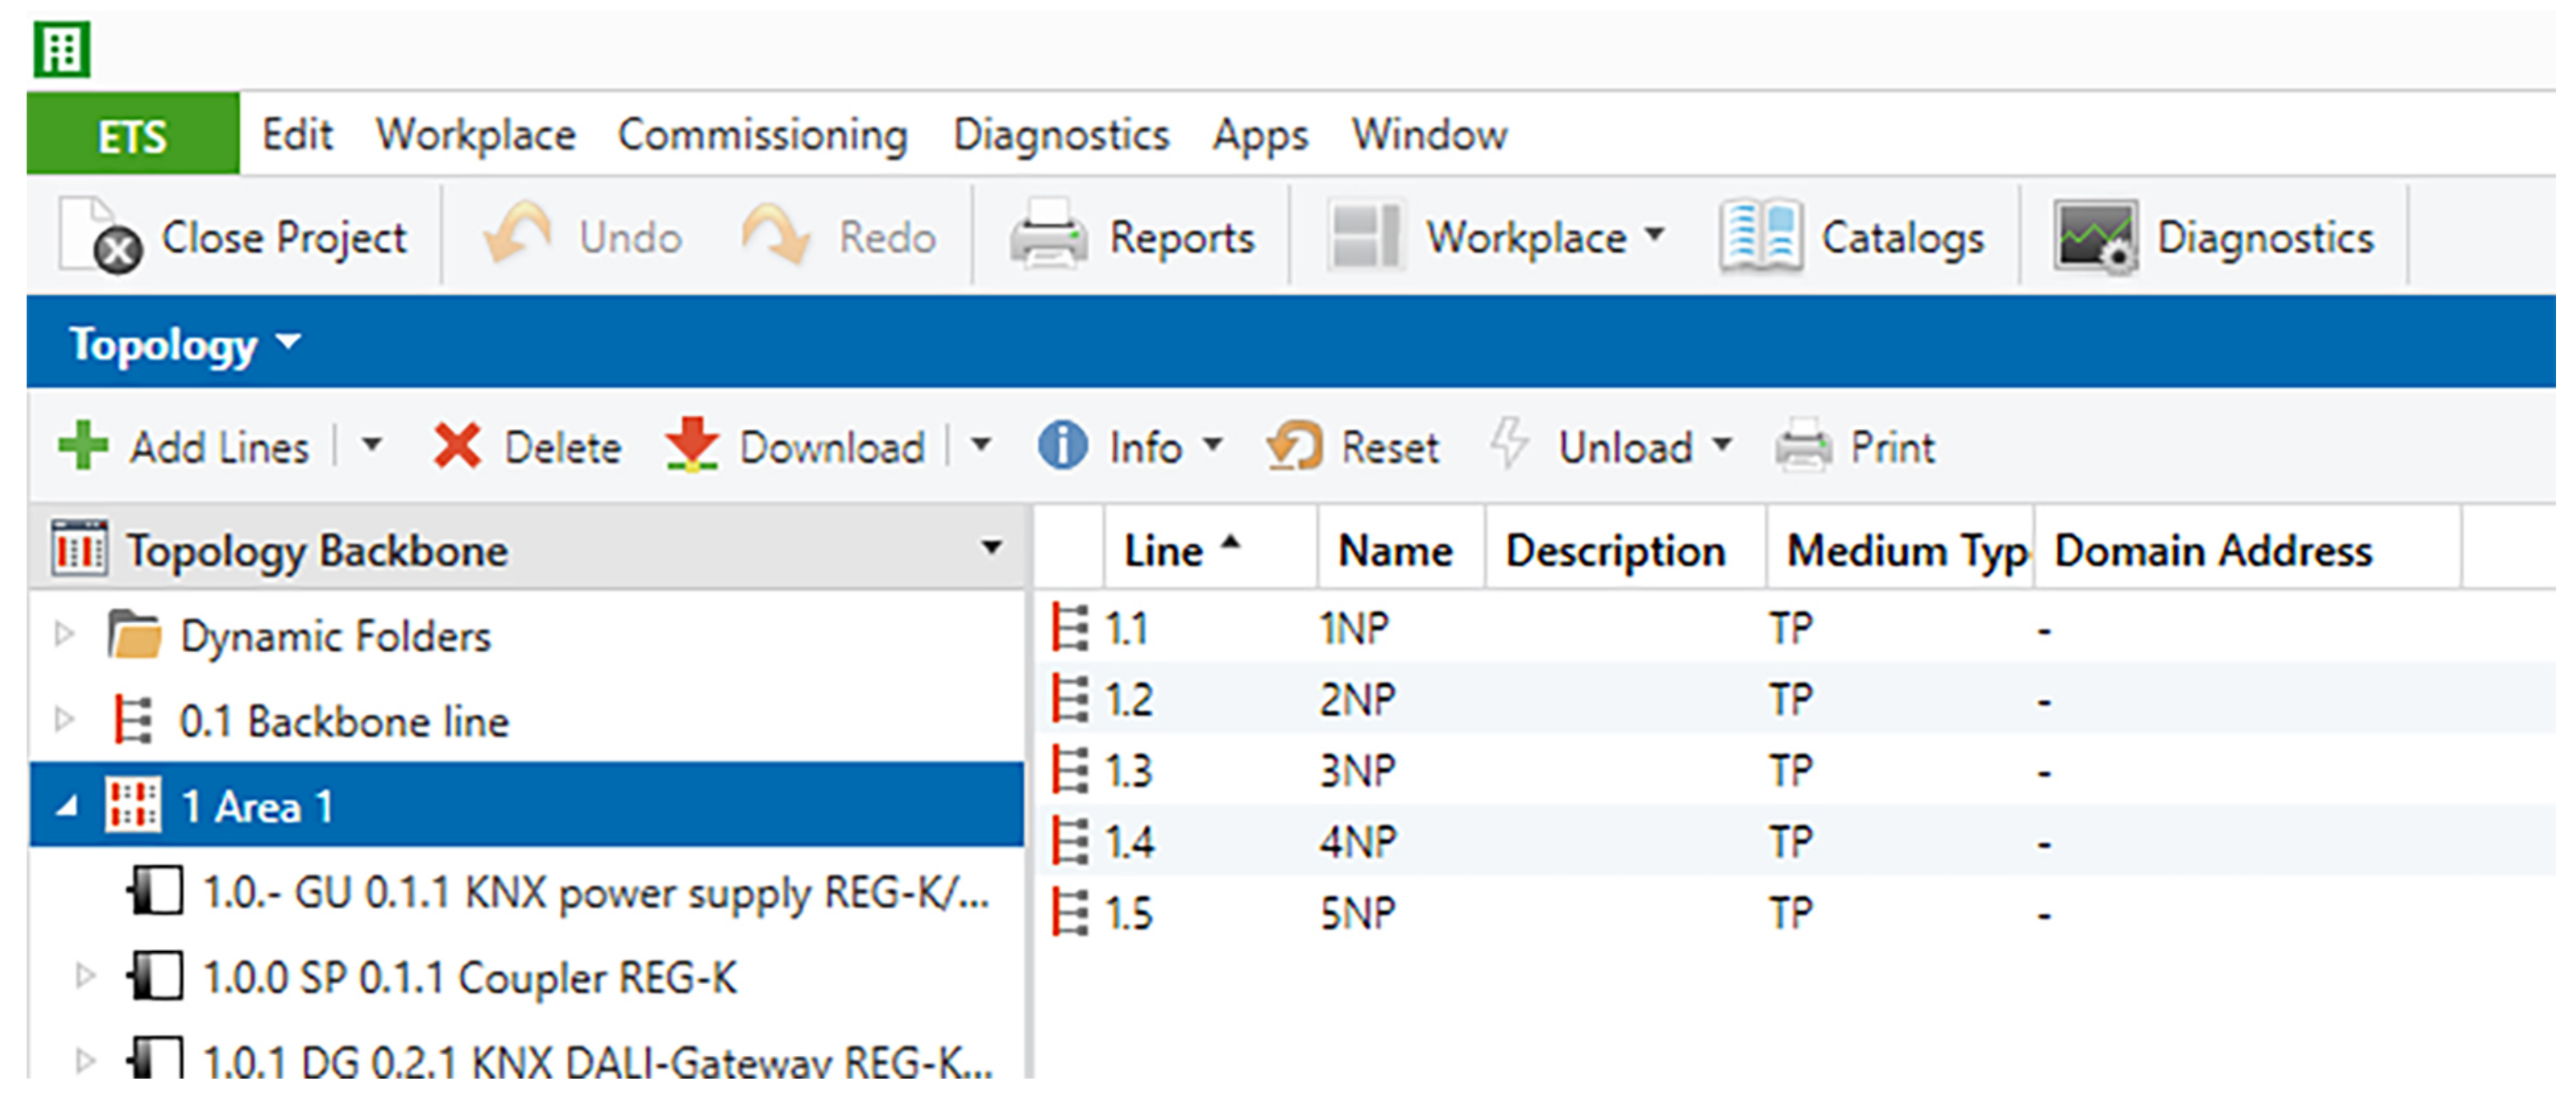Open the Catalogs book icon
The height and width of the screenshot is (1101, 2576).
pos(1760,237)
